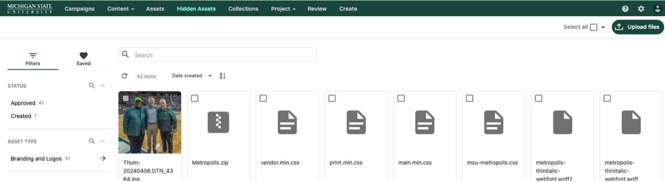Viewport: 665px width, 182px height.
Task: Click into the Search input field
Action: [218, 55]
